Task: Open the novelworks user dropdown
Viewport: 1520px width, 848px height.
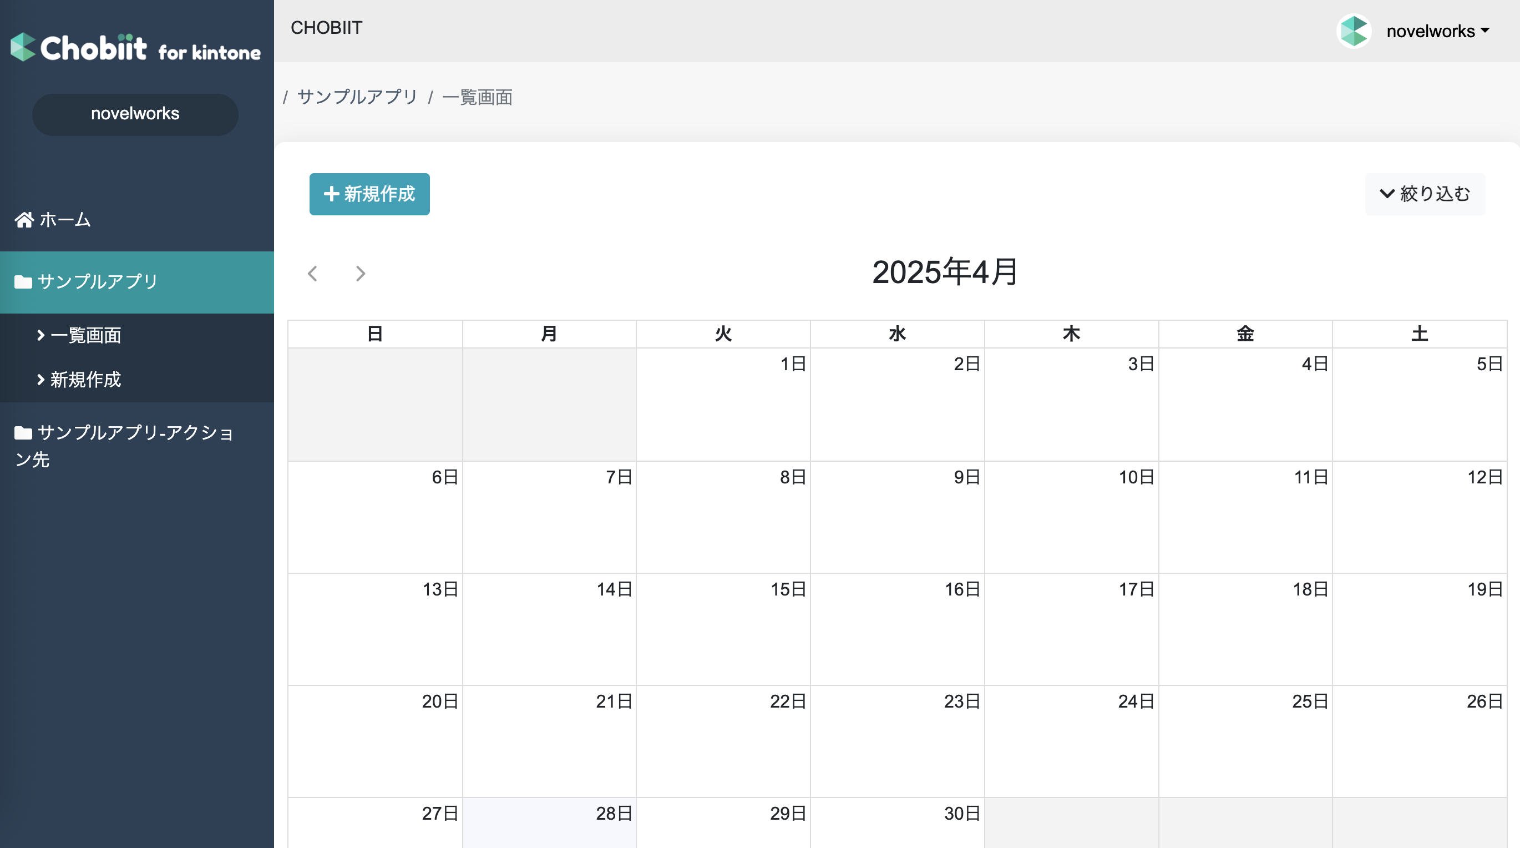Action: click(x=1437, y=31)
